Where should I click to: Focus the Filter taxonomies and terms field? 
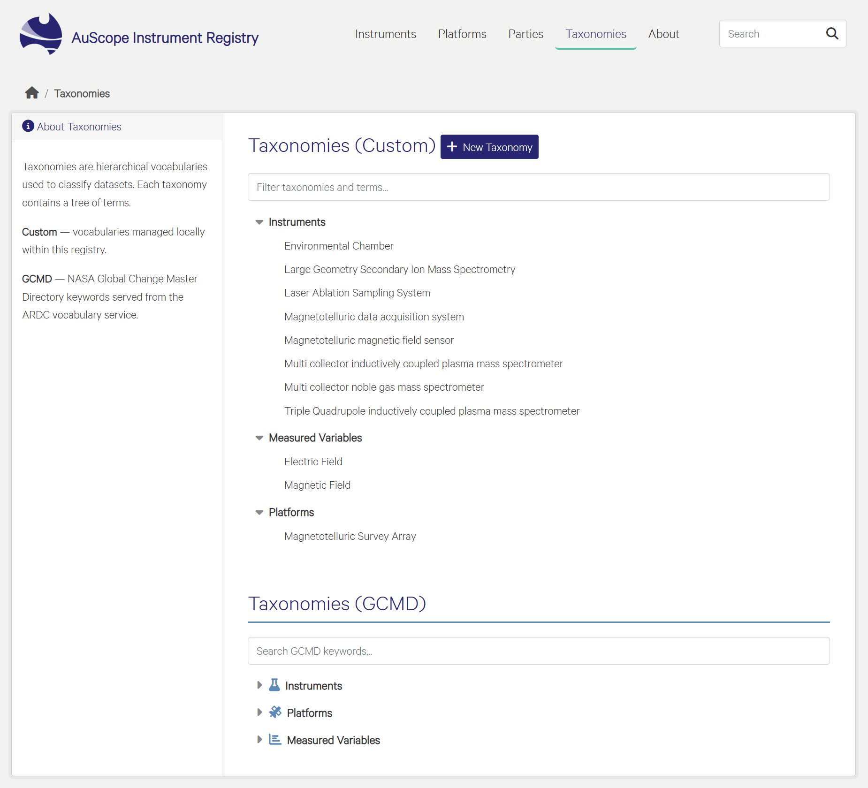539,187
